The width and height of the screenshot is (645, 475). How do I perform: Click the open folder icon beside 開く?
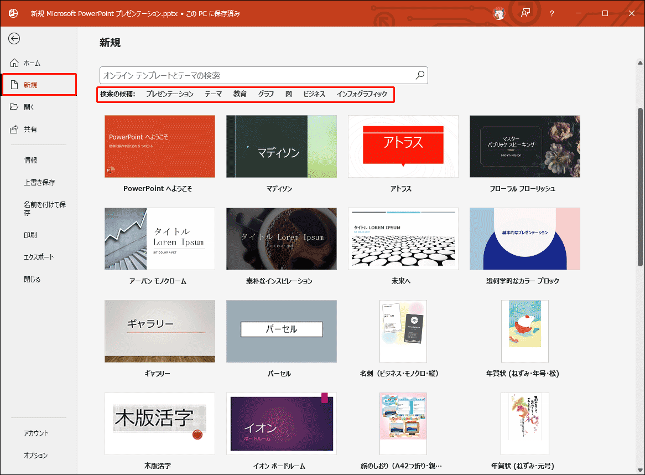coord(14,107)
